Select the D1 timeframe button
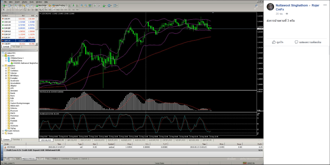The height and width of the screenshot is (165, 330). click(70, 10)
